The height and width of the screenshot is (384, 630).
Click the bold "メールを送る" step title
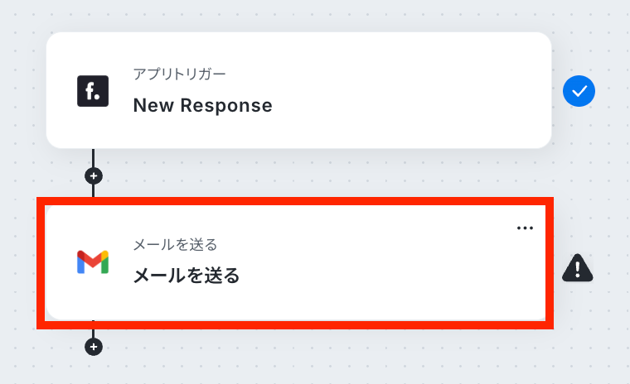pyautogui.click(x=187, y=276)
